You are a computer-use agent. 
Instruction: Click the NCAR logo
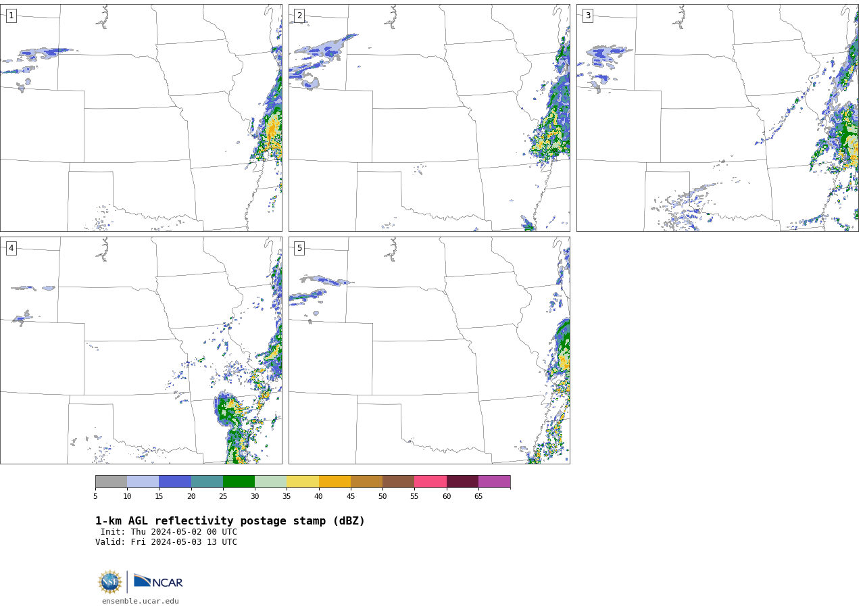[158, 581]
